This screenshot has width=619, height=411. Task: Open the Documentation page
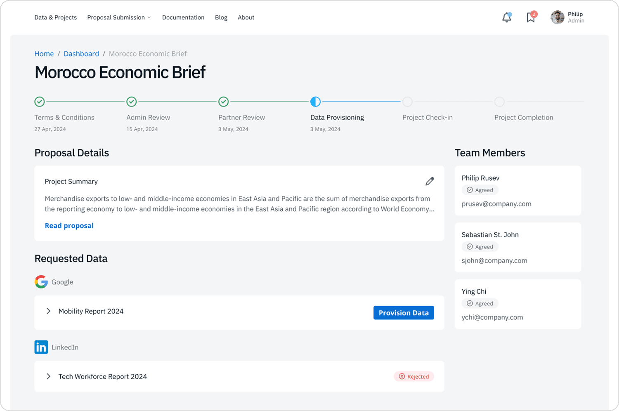pos(183,17)
